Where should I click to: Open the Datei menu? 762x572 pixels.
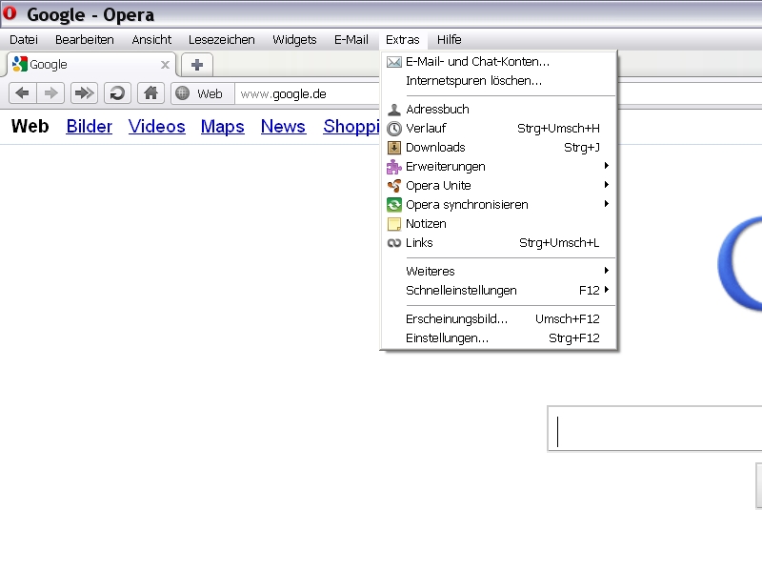coord(24,39)
